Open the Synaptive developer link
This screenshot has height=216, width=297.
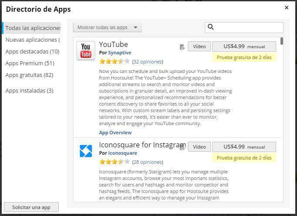click(x=120, y=53)
